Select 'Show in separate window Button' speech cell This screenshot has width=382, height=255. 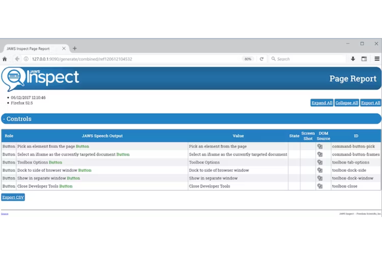(102, 178)
